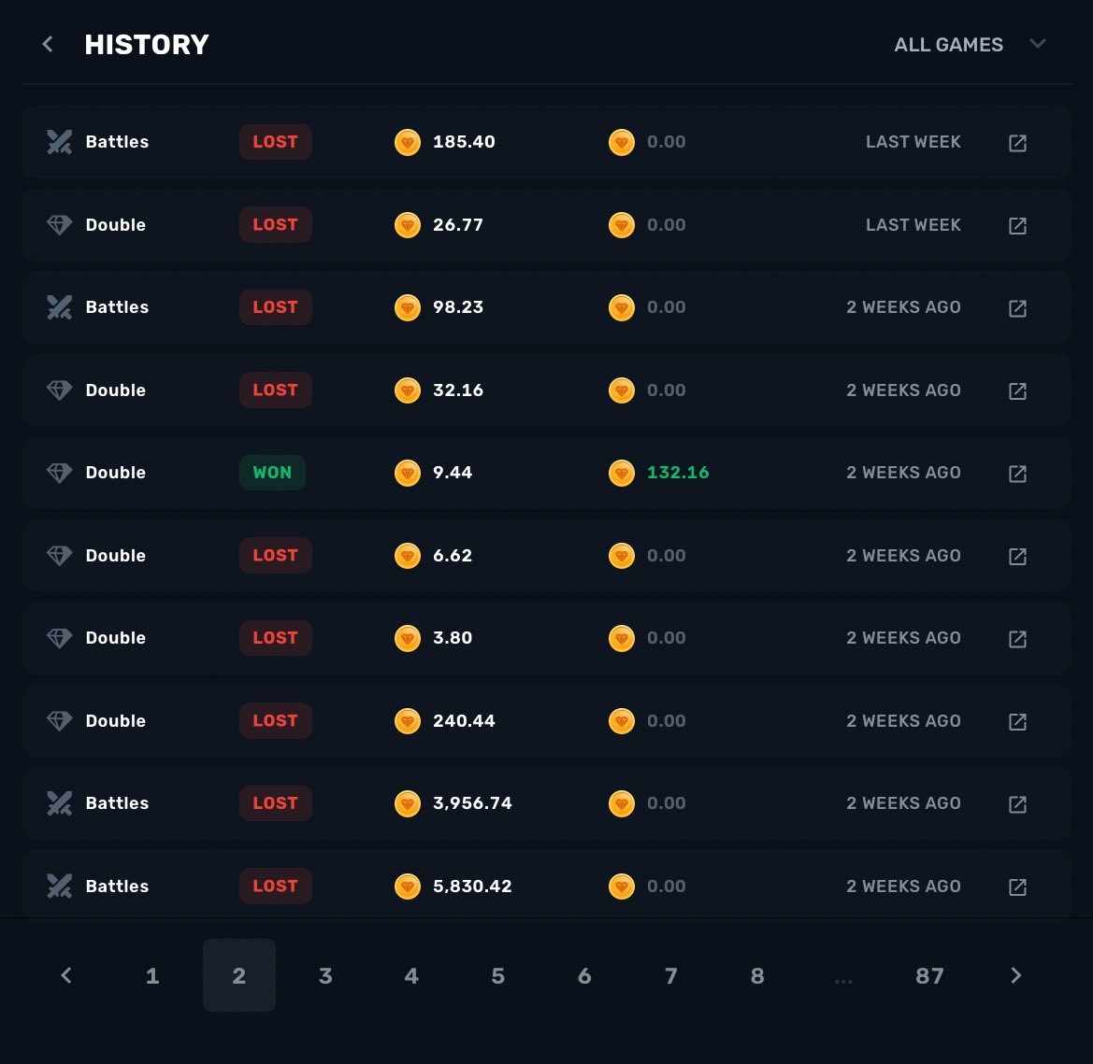
Task: Click the swords icon in the 185.40 row
Action: coord(59,142)
